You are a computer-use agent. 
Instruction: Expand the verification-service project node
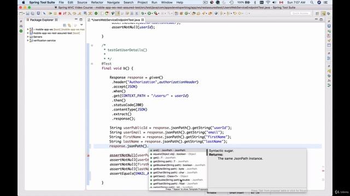(x=28, y=41)
